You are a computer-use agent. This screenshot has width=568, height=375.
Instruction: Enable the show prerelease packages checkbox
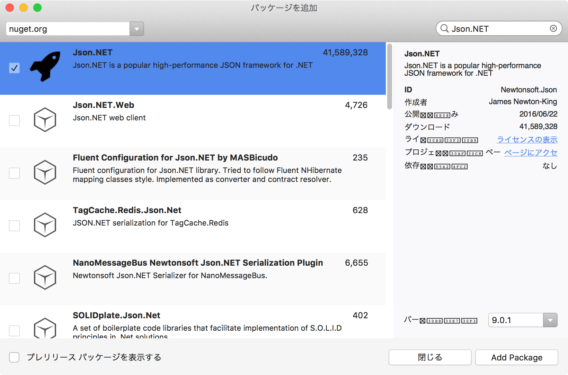(14, 357)
